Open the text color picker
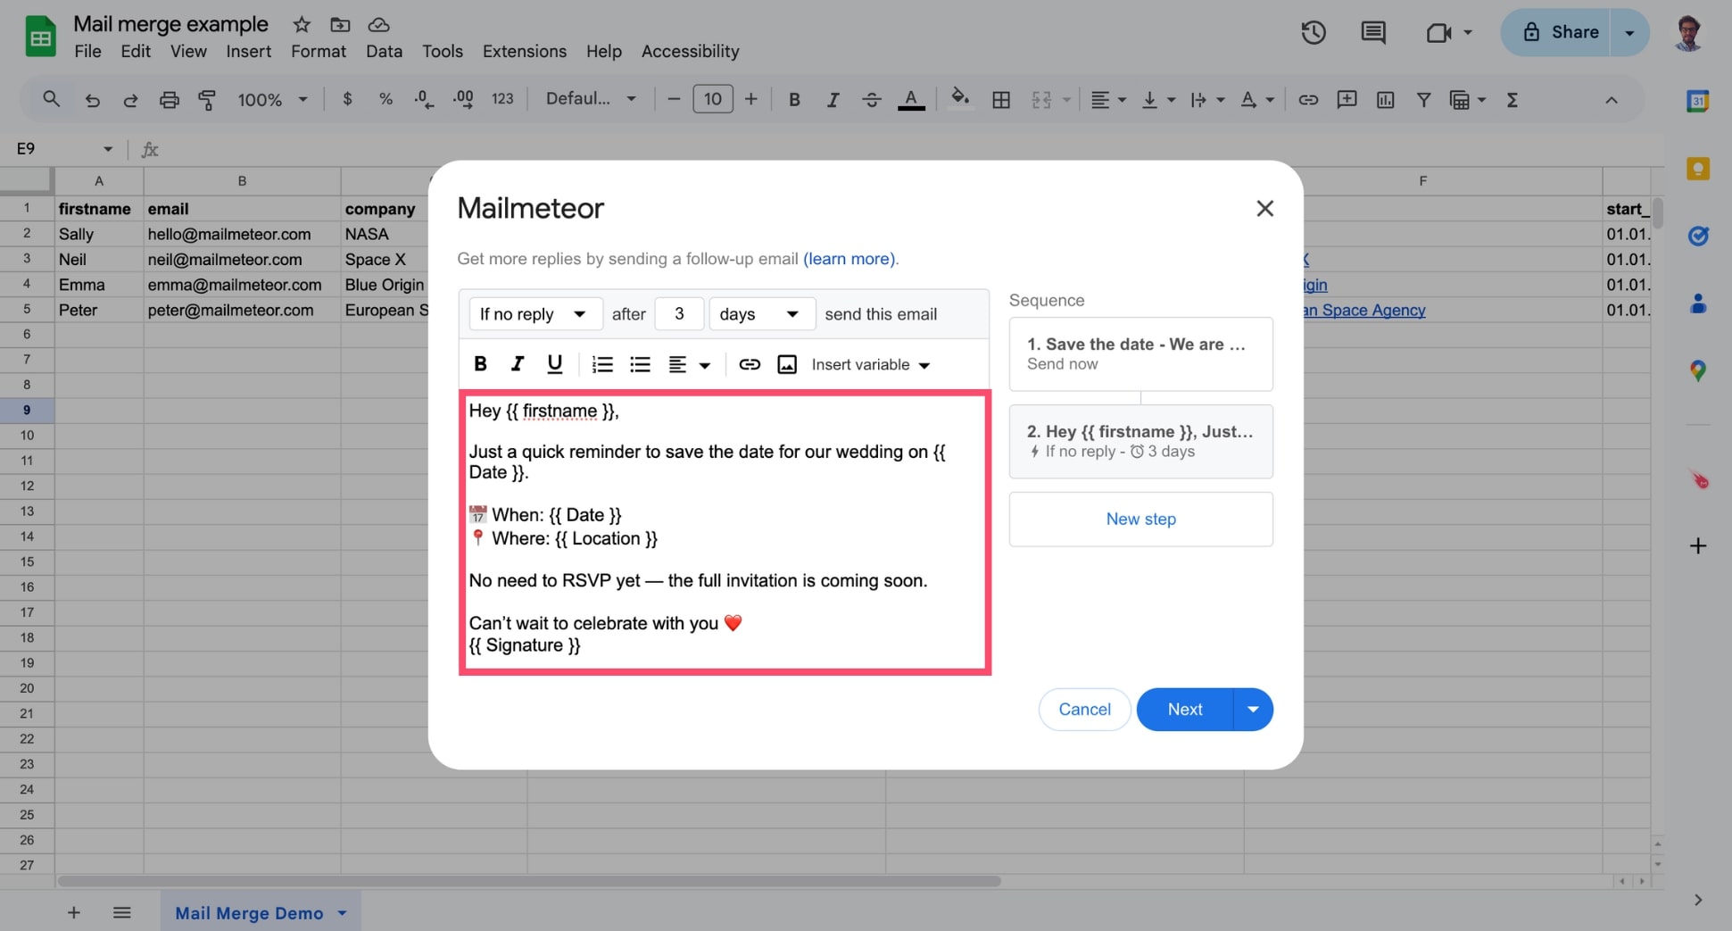This screenshot has width=1732, height=931. click(x=910, y=99)
